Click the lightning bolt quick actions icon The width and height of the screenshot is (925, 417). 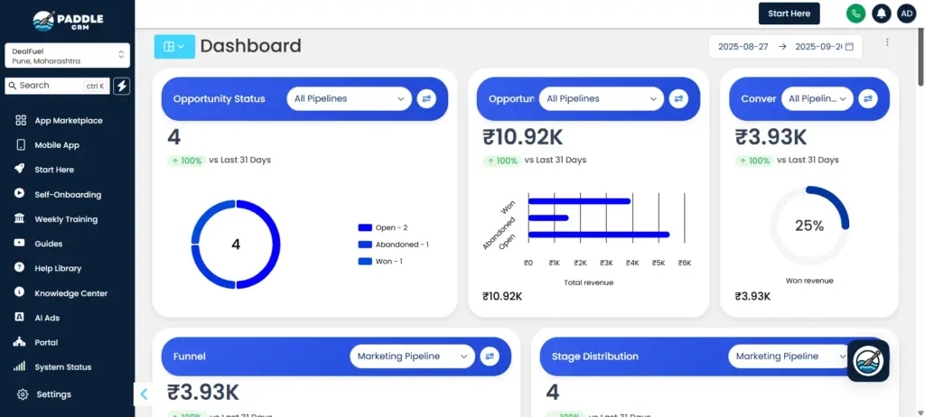(122, 86)
